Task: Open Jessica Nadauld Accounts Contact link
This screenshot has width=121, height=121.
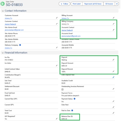Action: (67, 30)
